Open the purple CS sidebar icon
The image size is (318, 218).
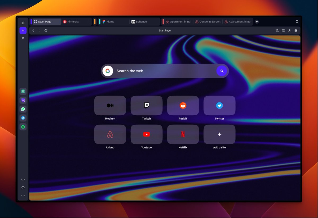[x=23, y=100]
